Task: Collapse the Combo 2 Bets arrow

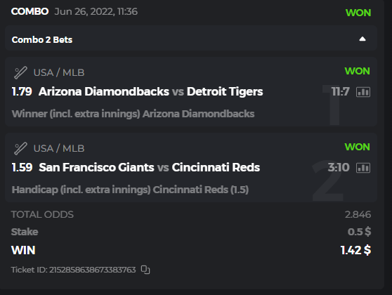Action: (x=362, y=39)
